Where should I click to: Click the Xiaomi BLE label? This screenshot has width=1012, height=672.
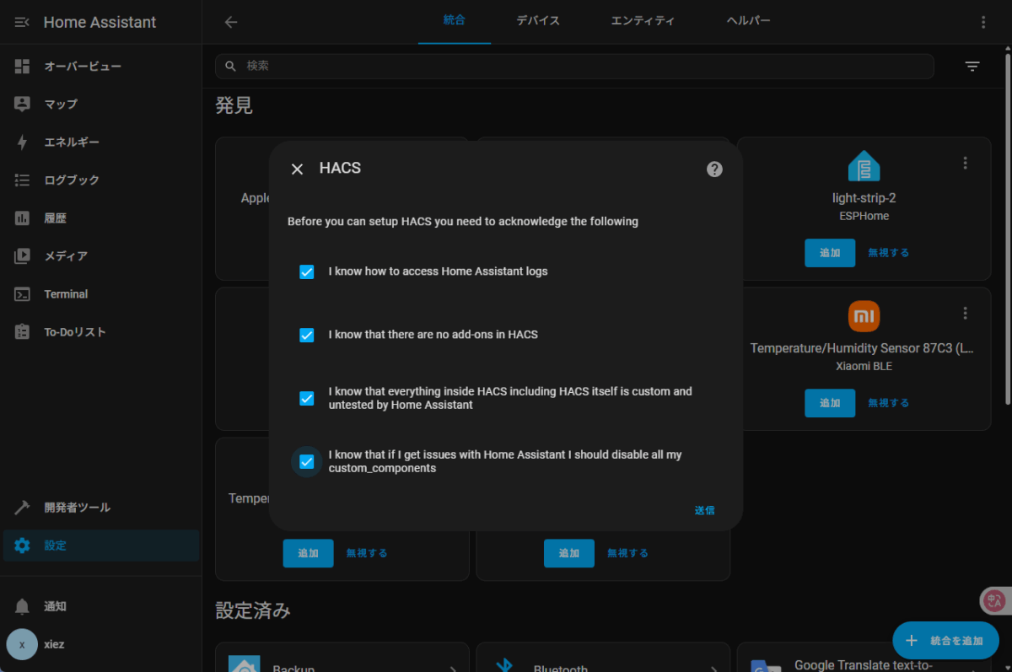[x=864, y=366]
